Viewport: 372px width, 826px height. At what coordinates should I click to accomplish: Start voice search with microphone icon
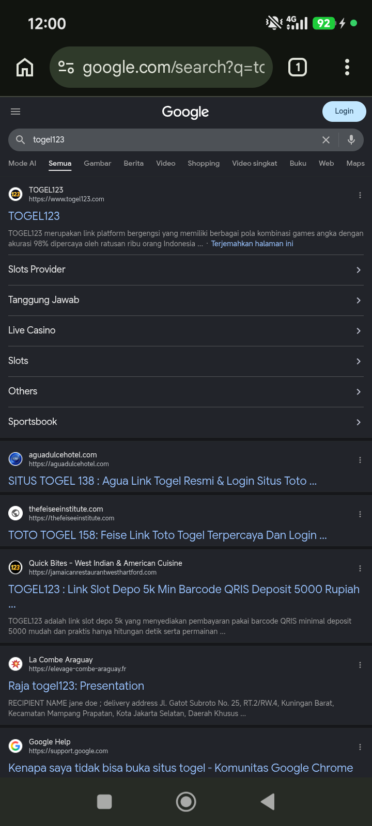point(351,140)
